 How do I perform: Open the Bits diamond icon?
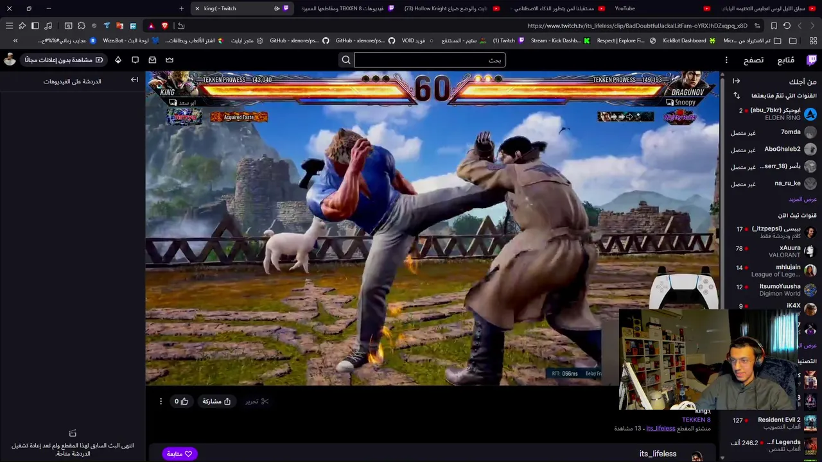[118, 60]
